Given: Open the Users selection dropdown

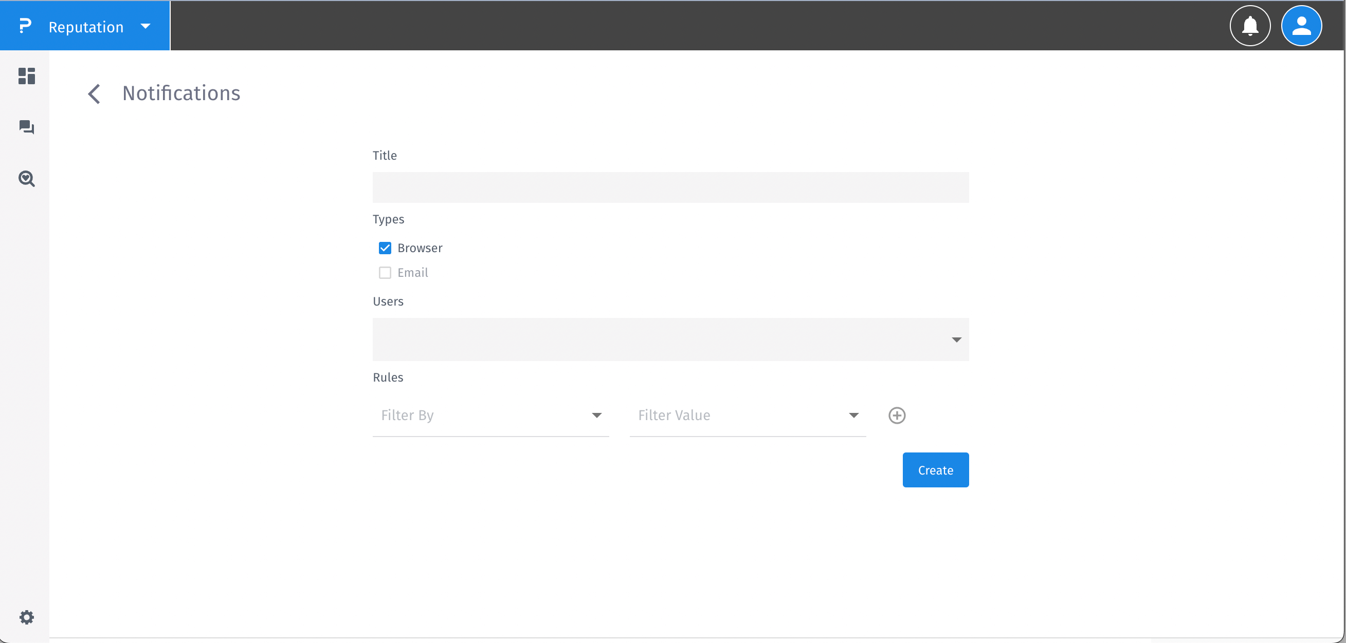Looking at the screenshot, I should [x=957, y=339].
